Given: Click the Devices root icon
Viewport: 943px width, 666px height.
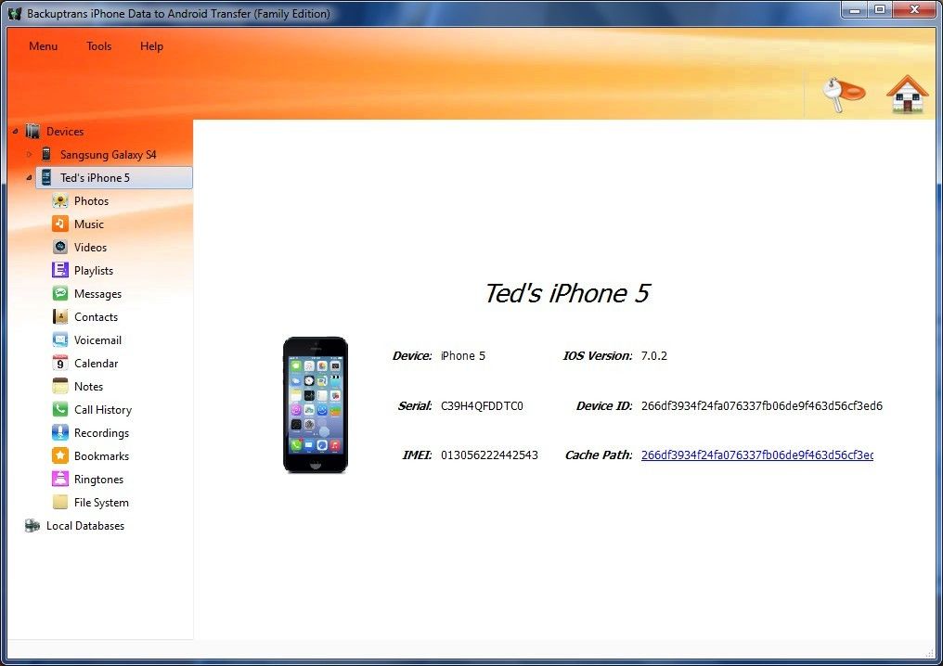Looking at the screenshot, I should coord(32,131).
